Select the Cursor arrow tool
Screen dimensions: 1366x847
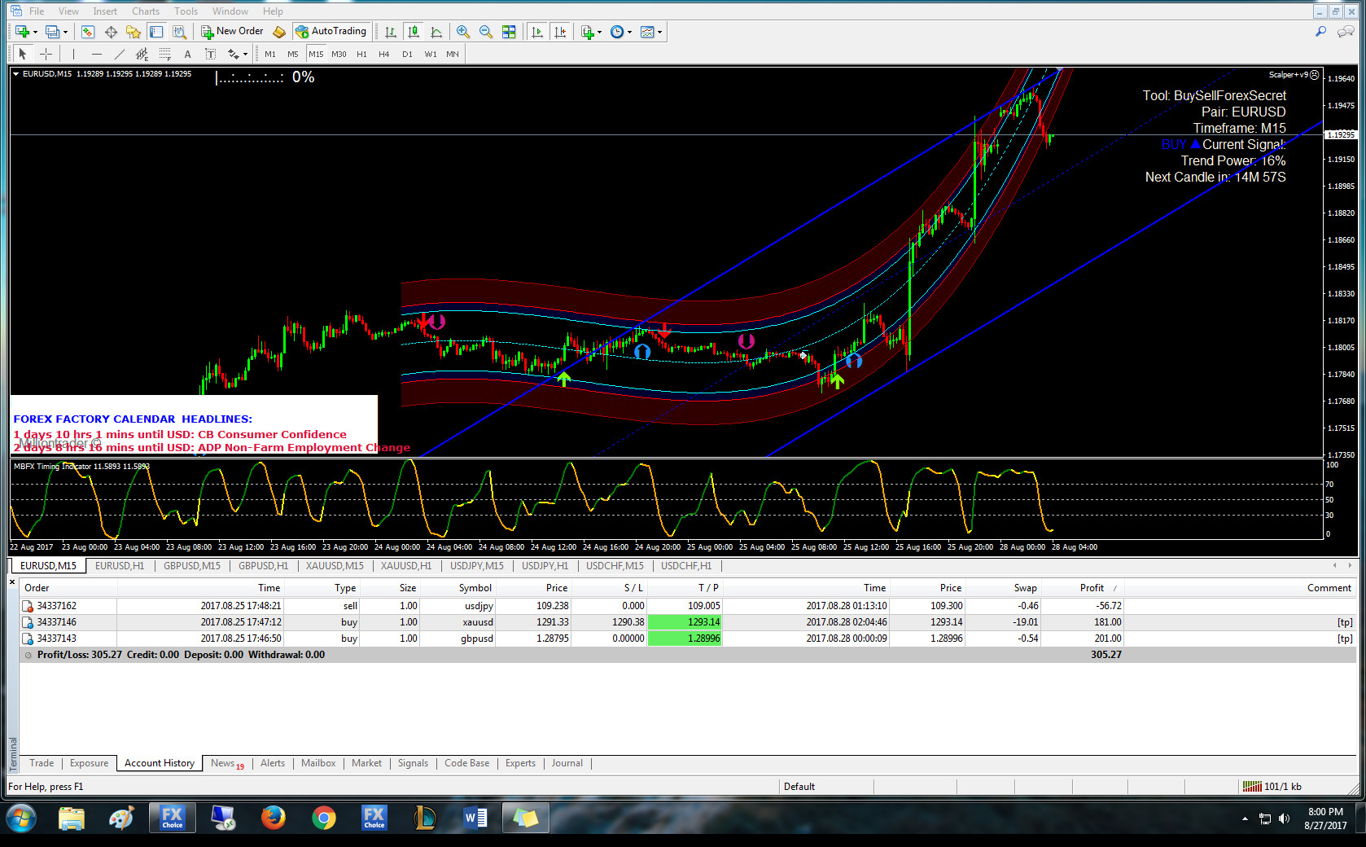tap(23, 54)
